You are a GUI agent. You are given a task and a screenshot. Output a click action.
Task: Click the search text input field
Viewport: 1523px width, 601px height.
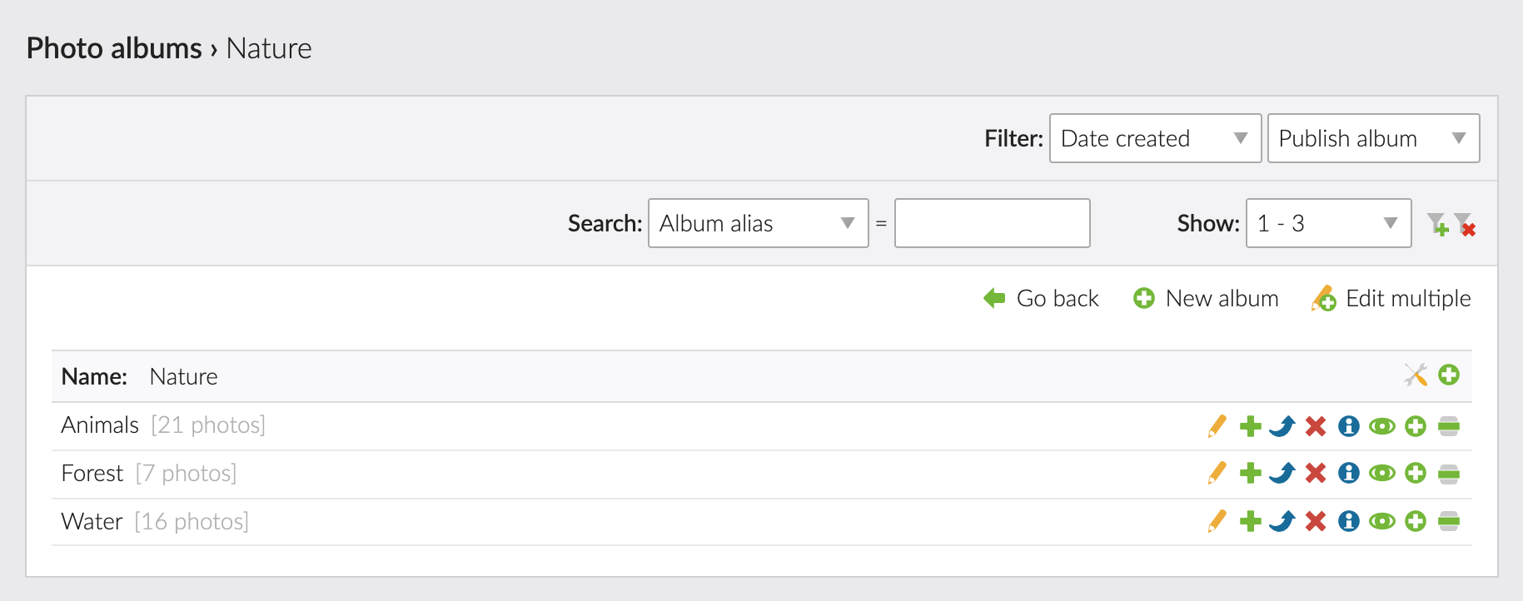click(992, 223)
